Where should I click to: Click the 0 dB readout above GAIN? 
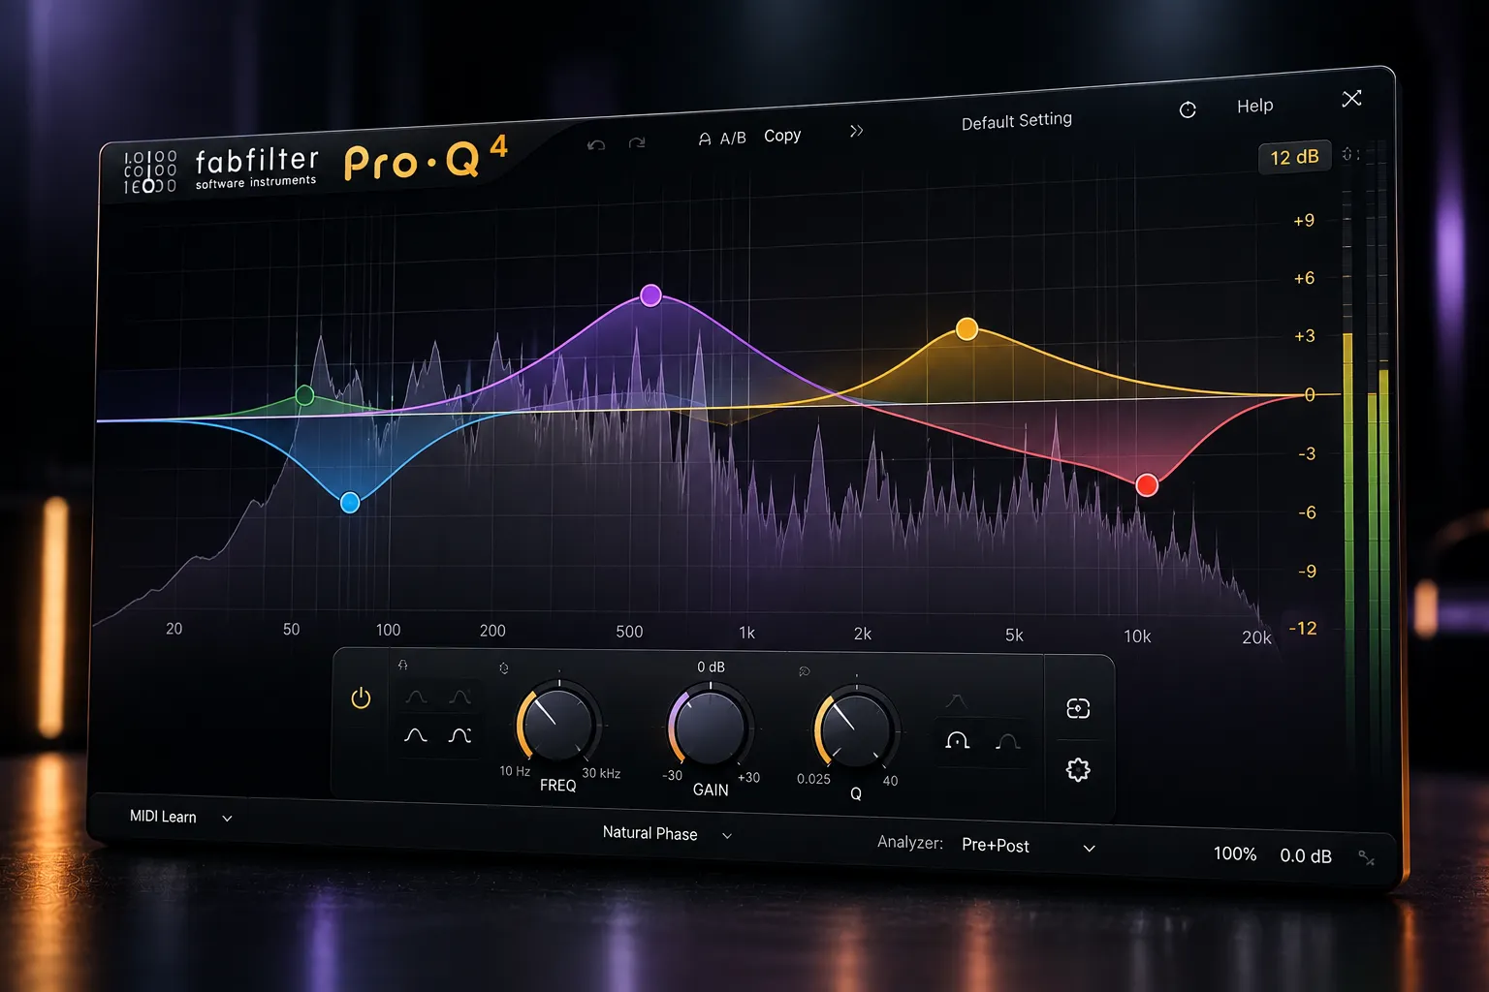pyautogui.click(x=711, y=667)
